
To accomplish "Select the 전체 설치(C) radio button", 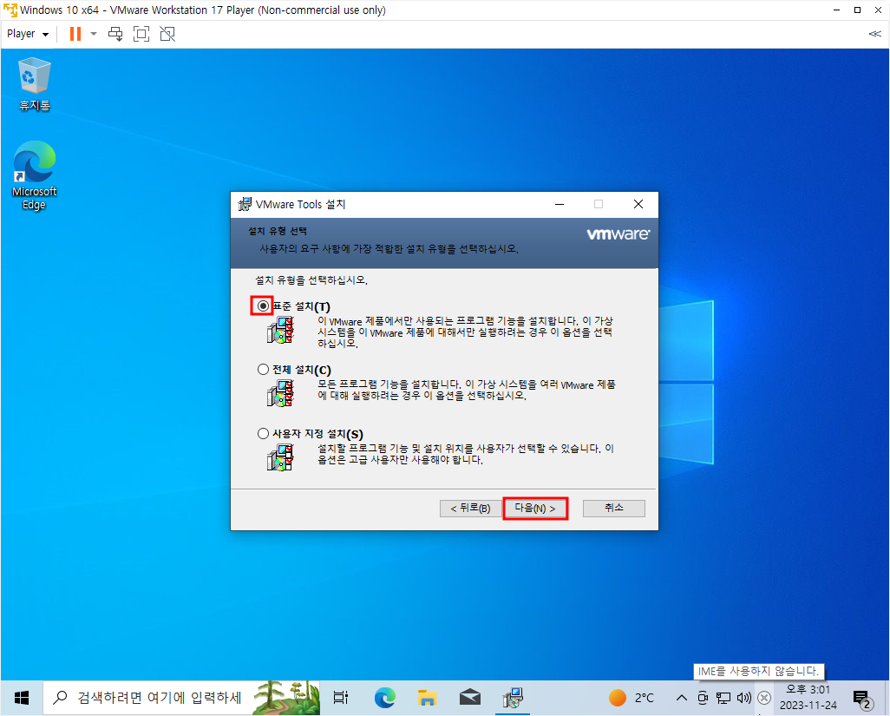I will [263, 370].
